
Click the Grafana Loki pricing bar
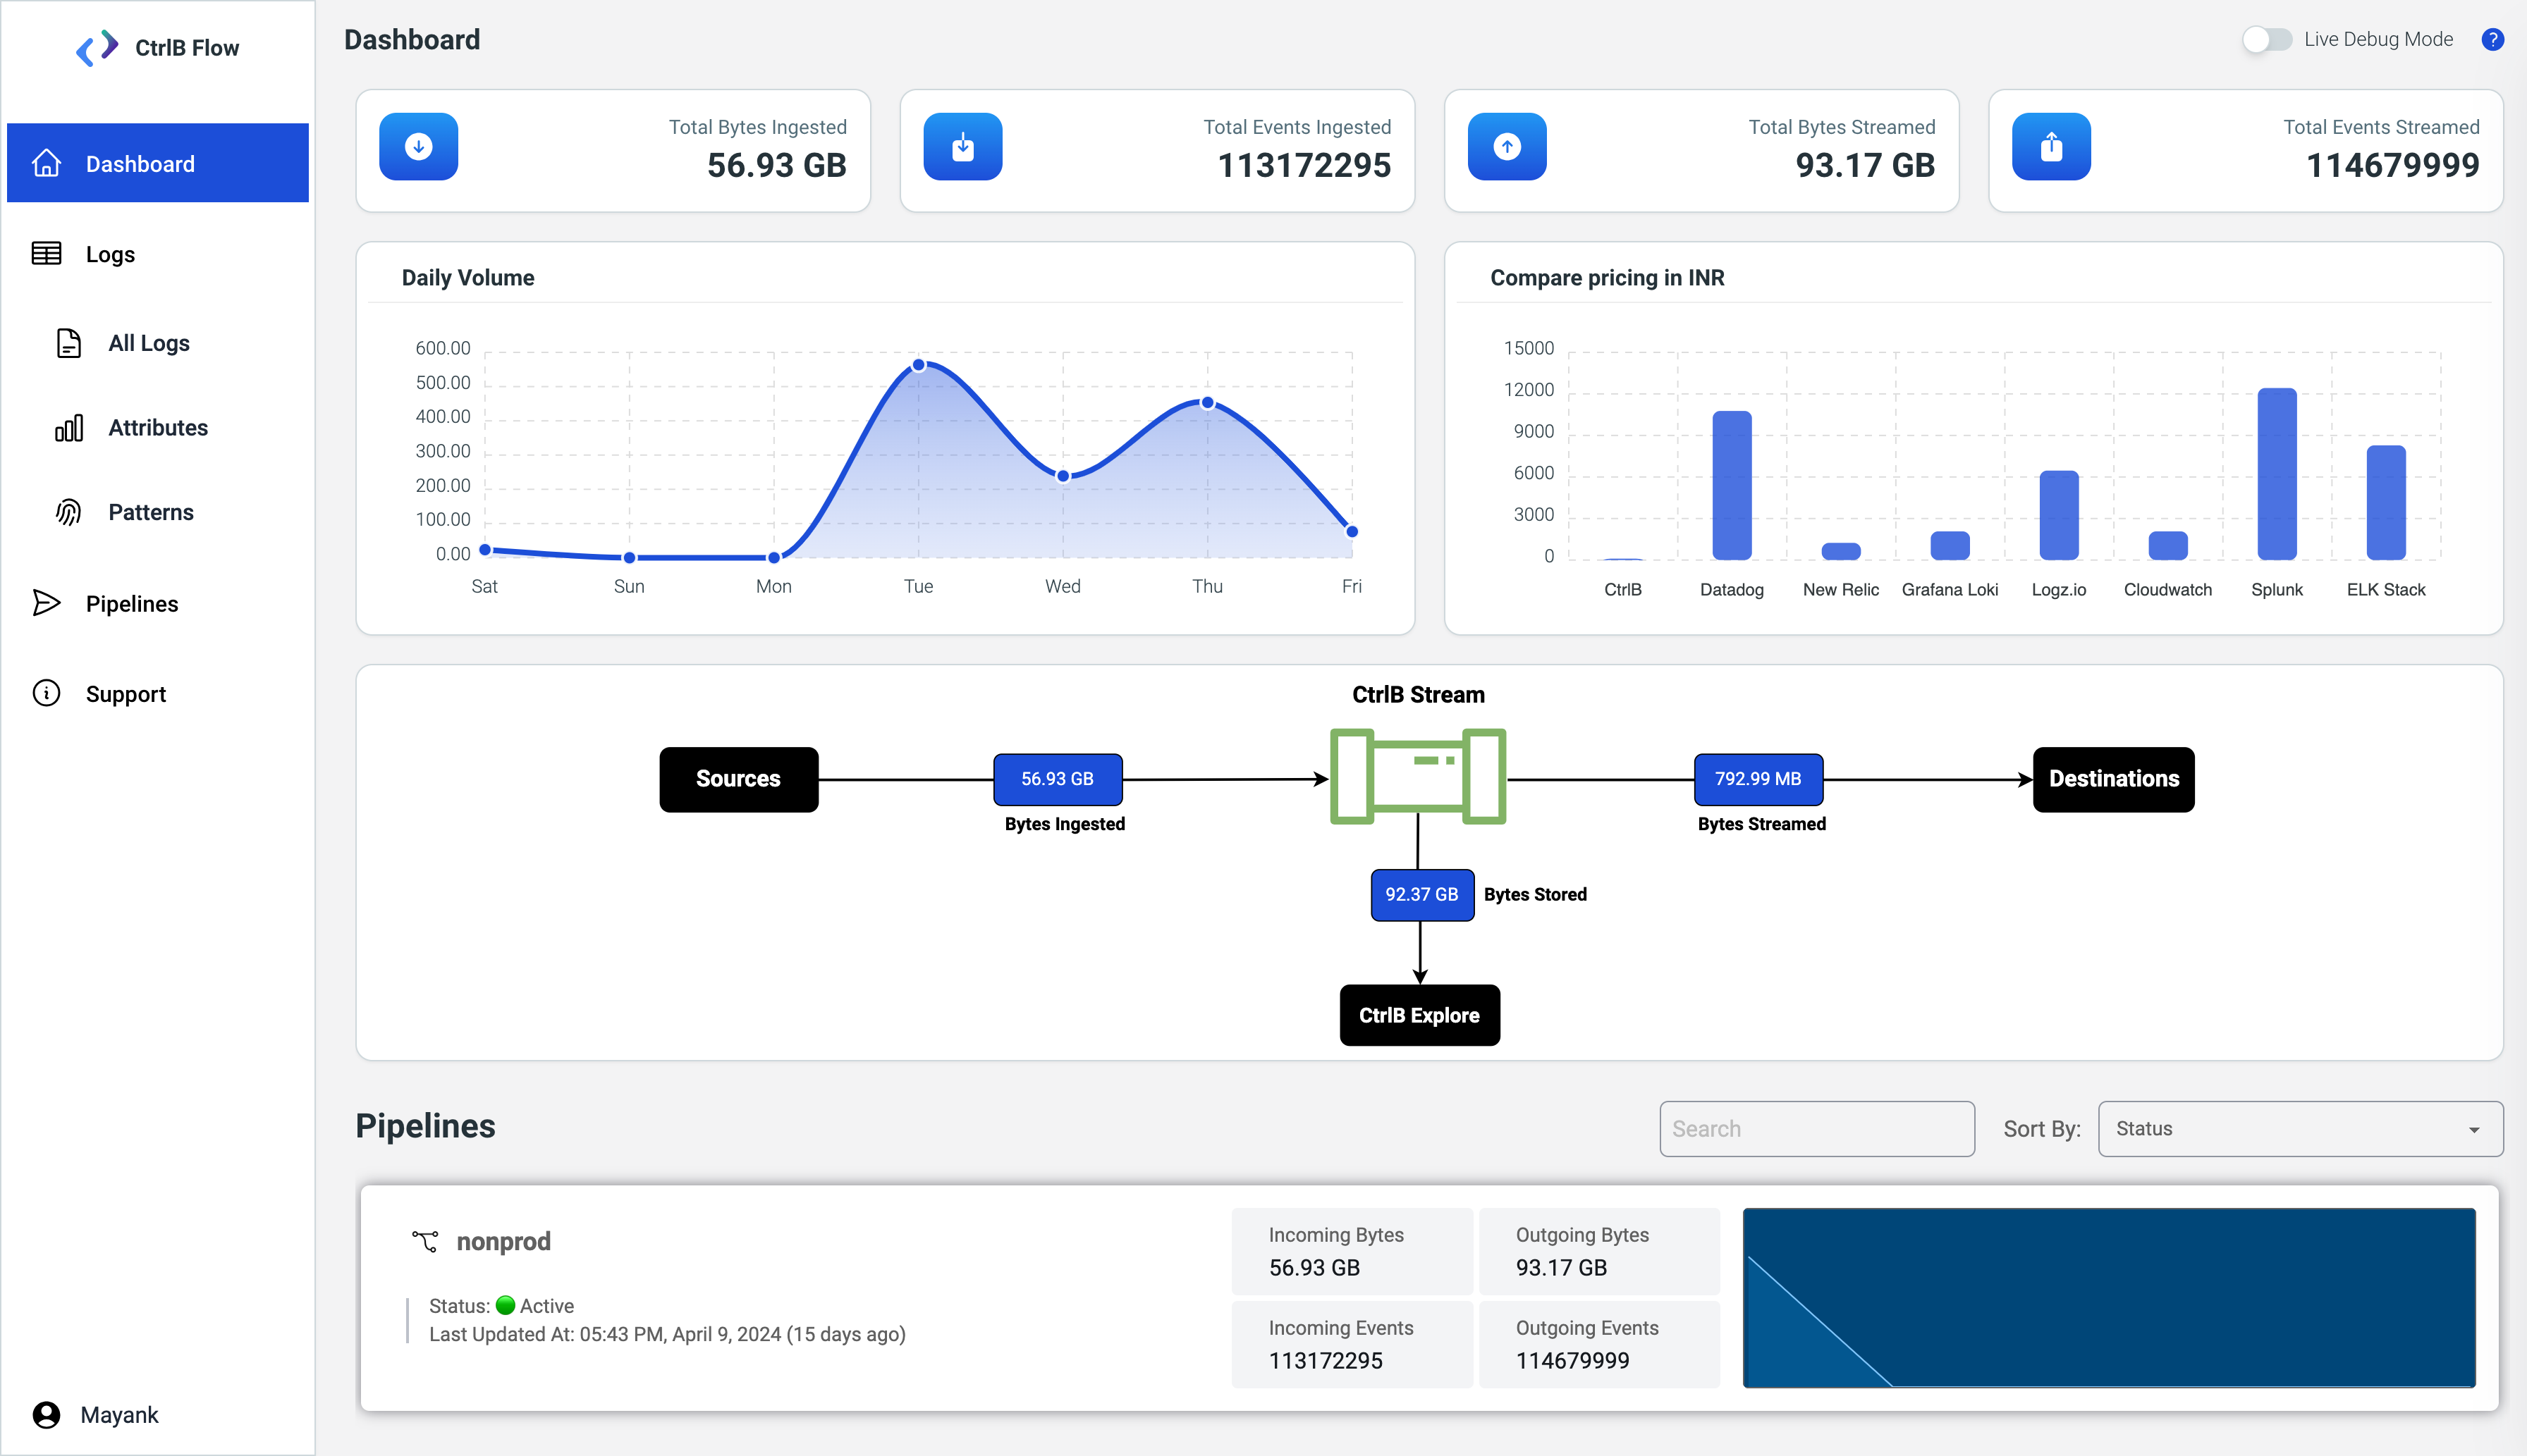1950,546
